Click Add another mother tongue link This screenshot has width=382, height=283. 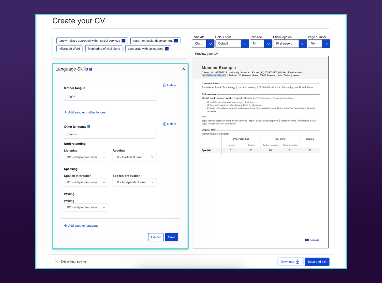pos(85,112)
